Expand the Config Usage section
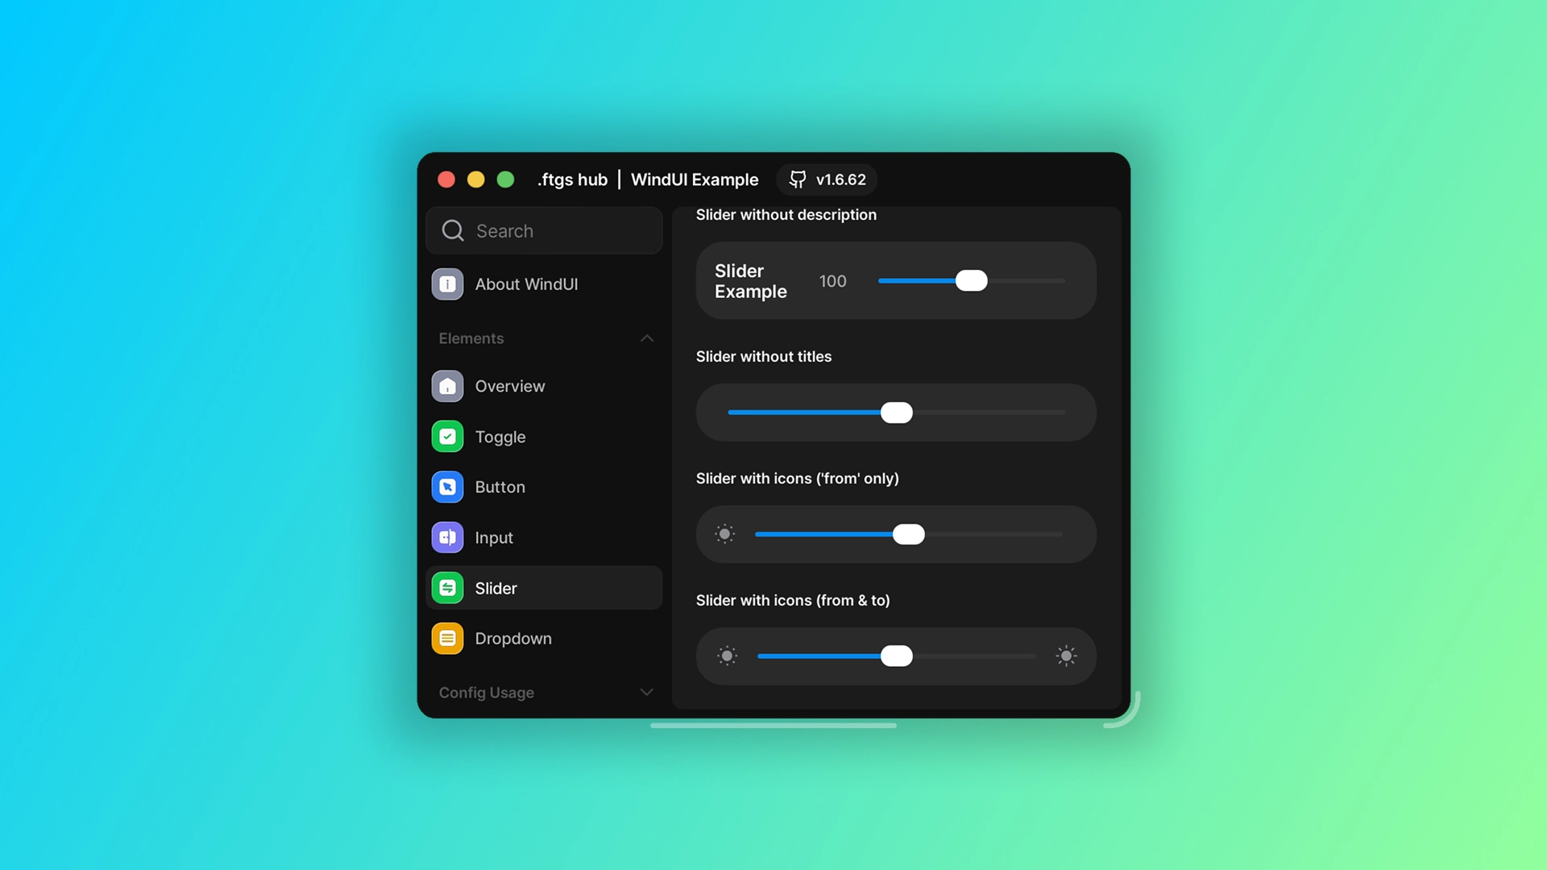 646,692
